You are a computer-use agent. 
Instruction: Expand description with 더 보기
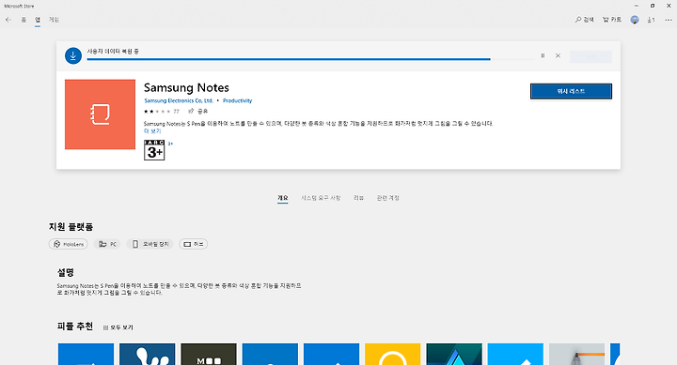point(152,131)
